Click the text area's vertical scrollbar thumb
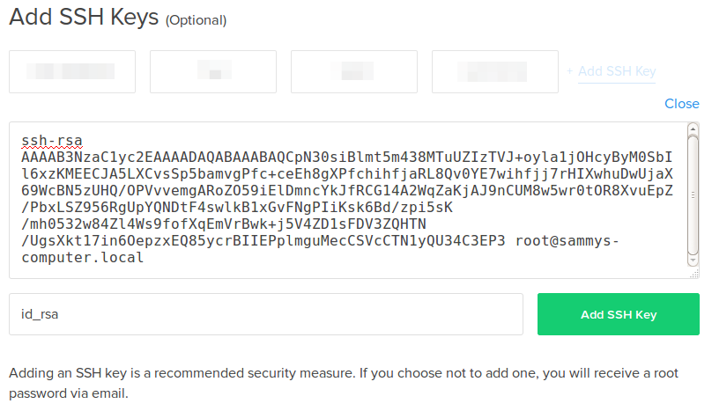This screenshot has width=712, height=411. coord(693,195)
